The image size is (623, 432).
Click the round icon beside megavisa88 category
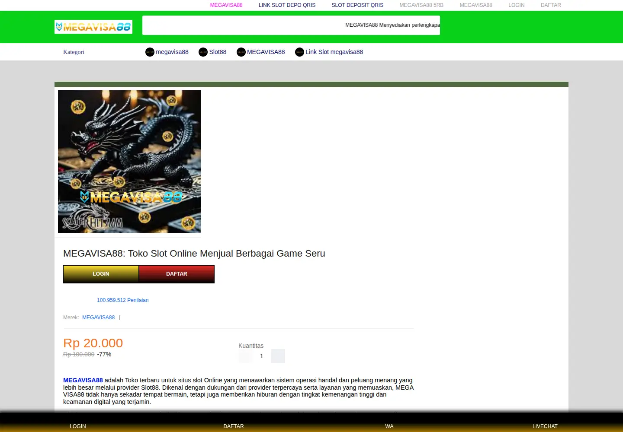tap(150, 52)
